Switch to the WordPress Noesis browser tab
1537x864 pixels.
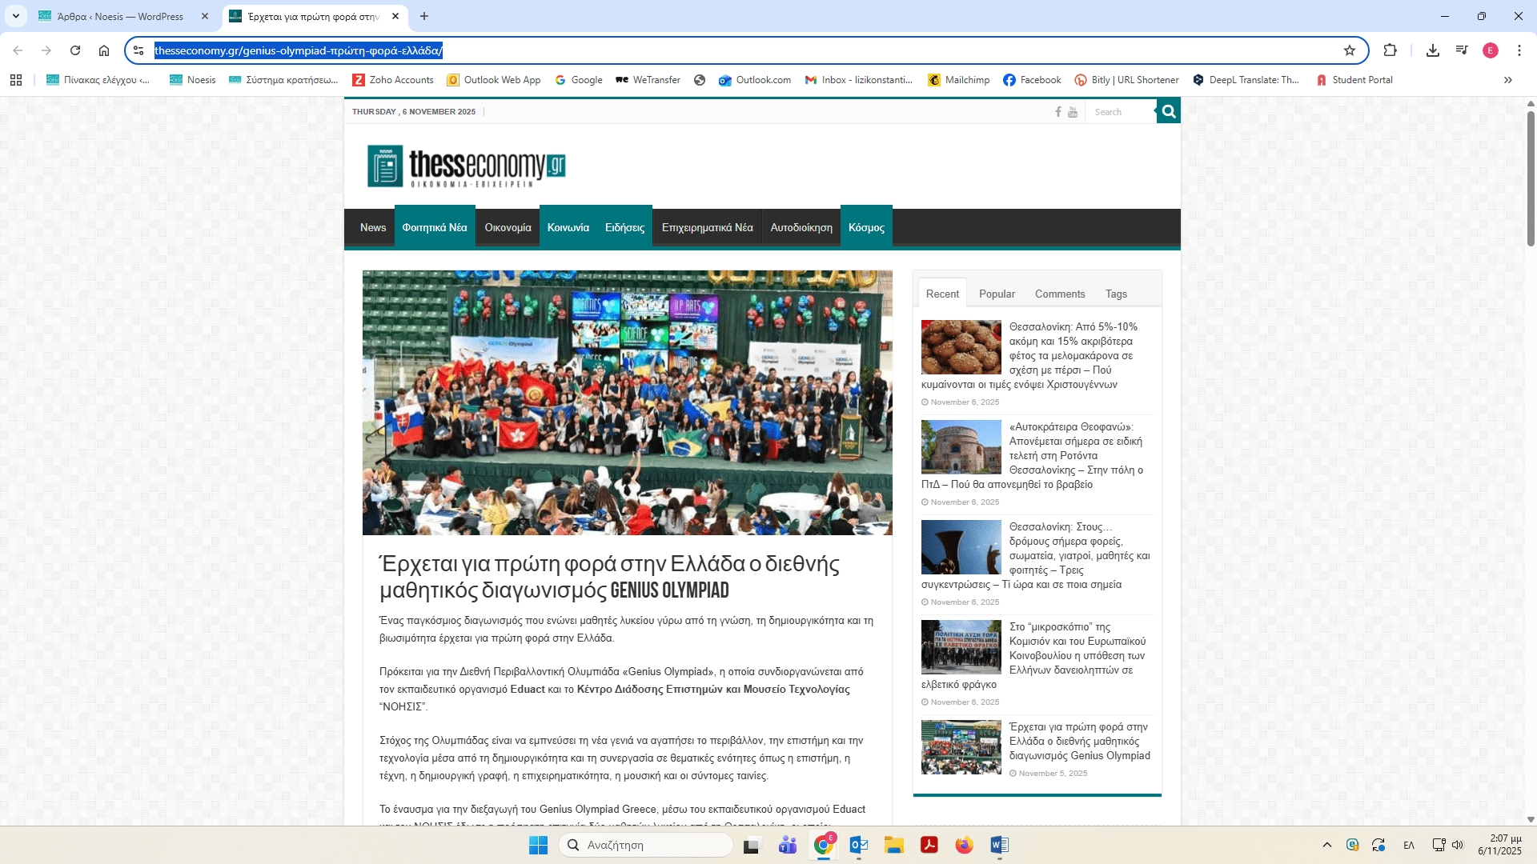click(120, 16)
